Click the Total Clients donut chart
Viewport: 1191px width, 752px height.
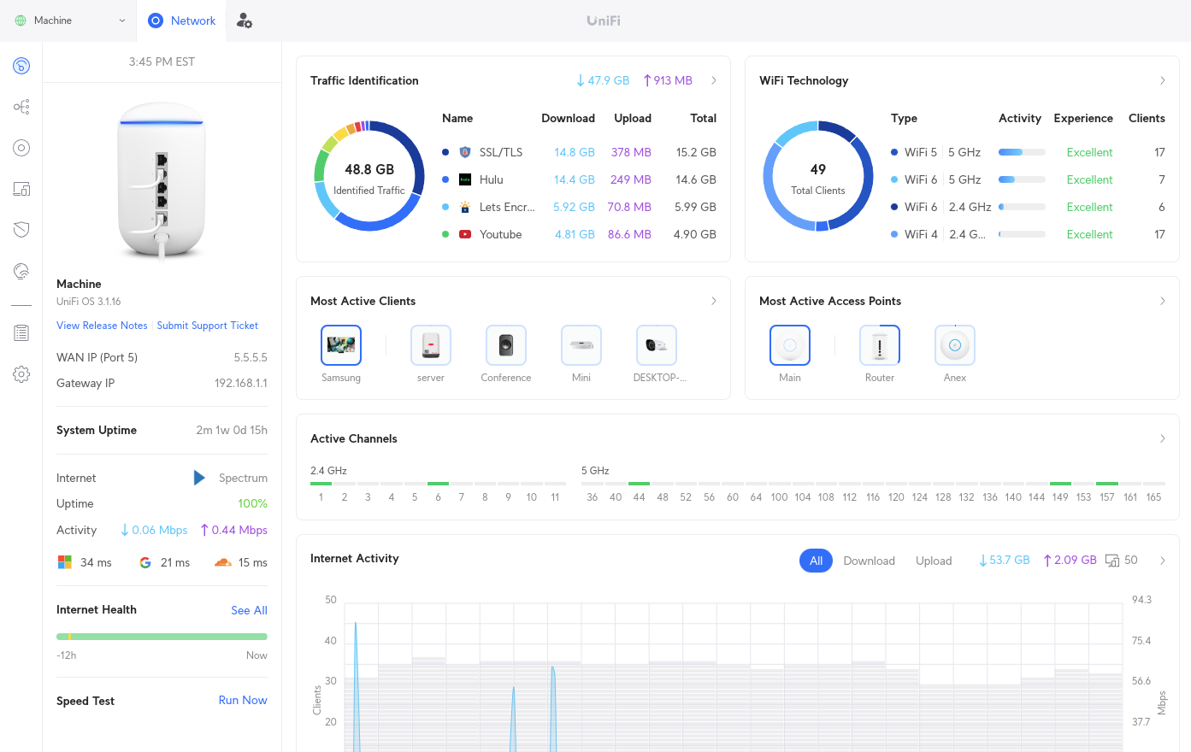point(818,176)
